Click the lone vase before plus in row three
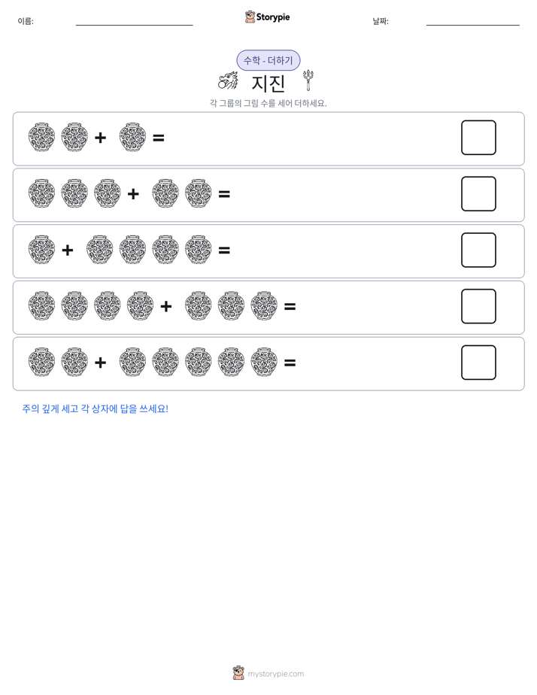 point(41,250)
